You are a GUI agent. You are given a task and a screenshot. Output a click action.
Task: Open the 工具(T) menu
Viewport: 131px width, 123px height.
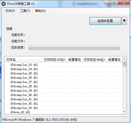click(25, 11)
